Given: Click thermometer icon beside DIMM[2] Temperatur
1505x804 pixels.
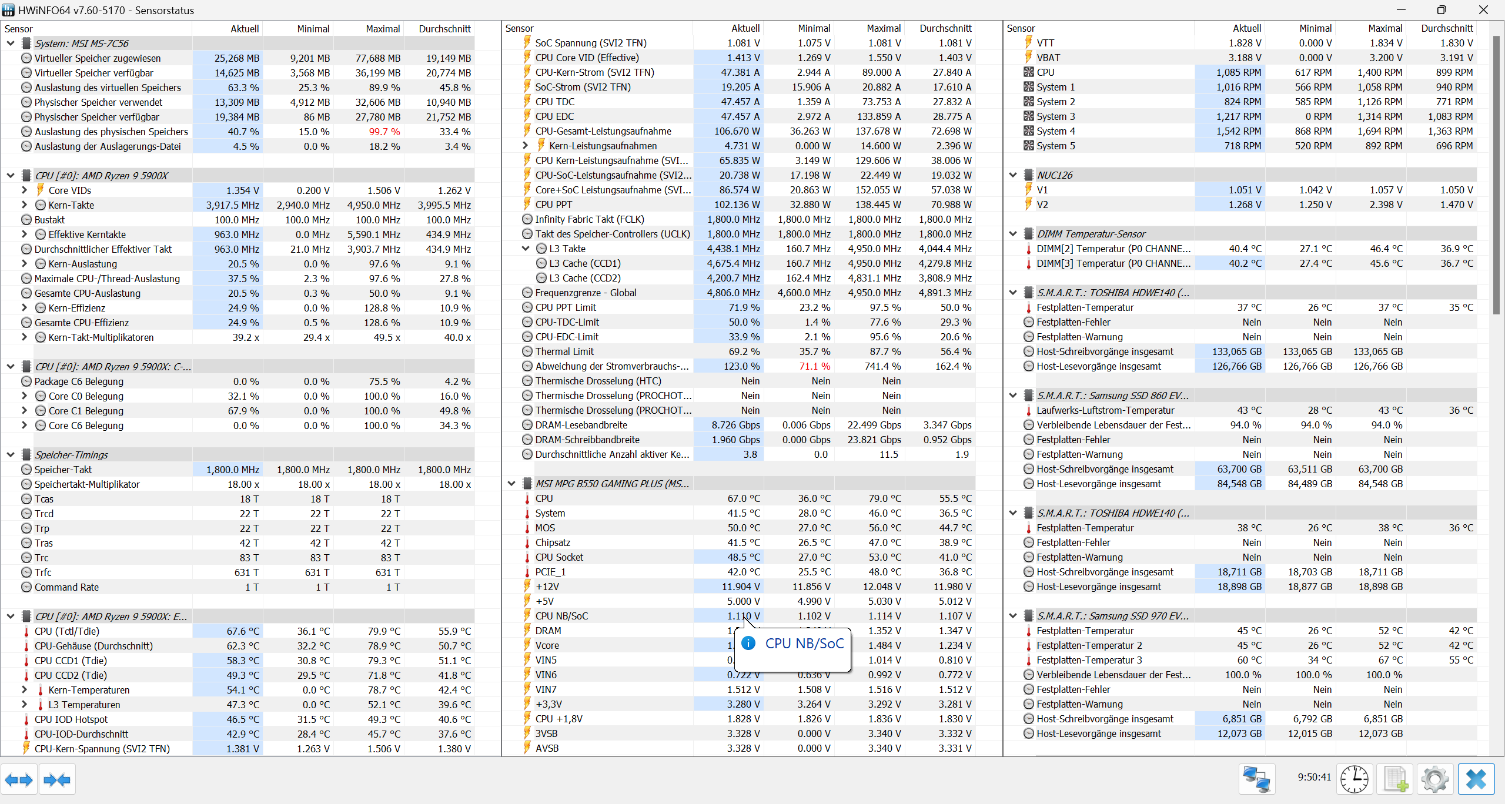Looking at the screenshot, I should click(1028, 249).
